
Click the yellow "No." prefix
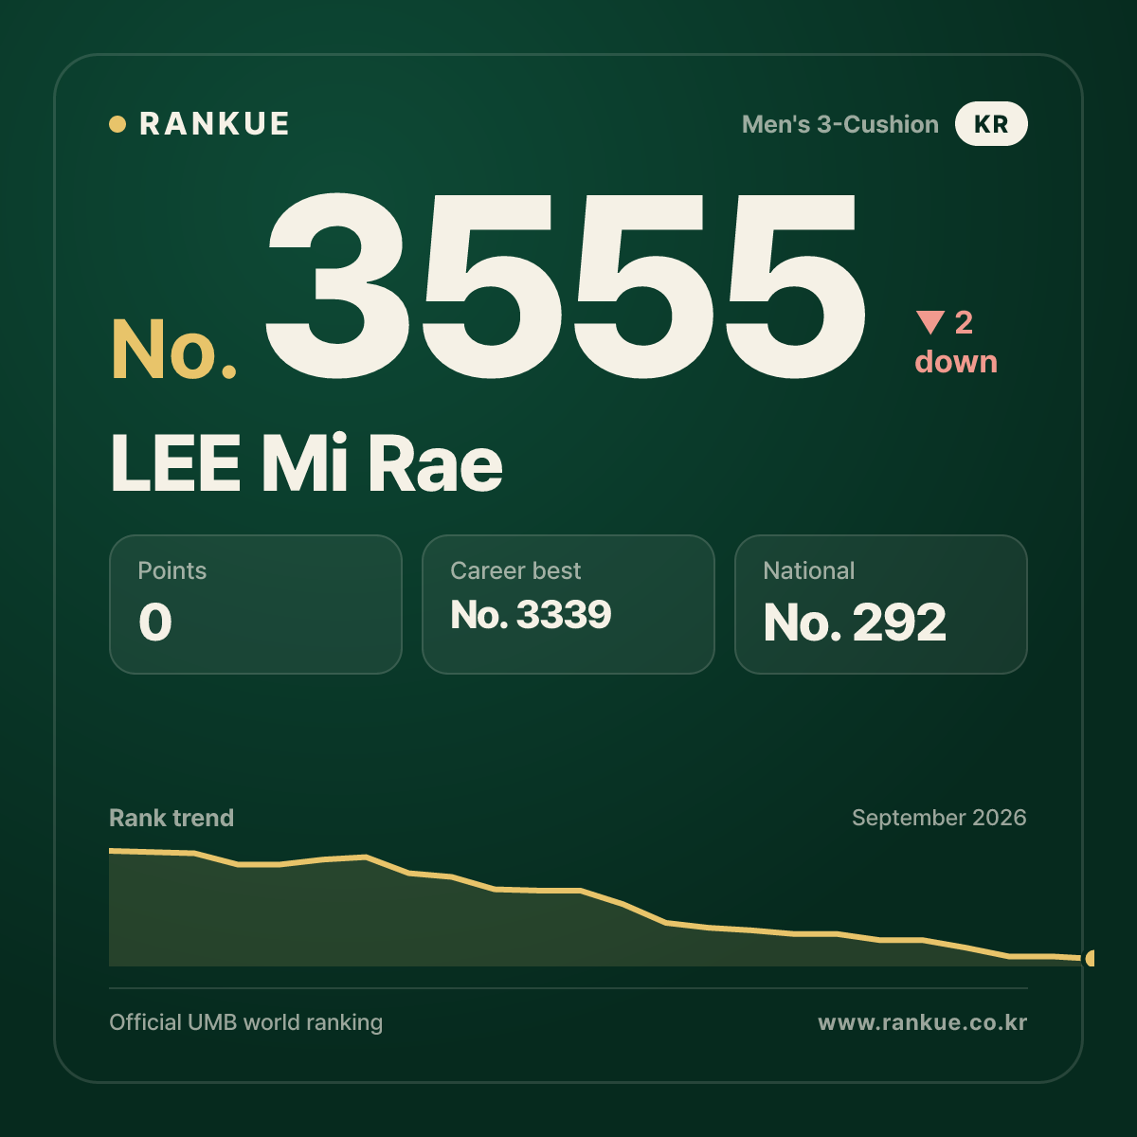(174, 350)
